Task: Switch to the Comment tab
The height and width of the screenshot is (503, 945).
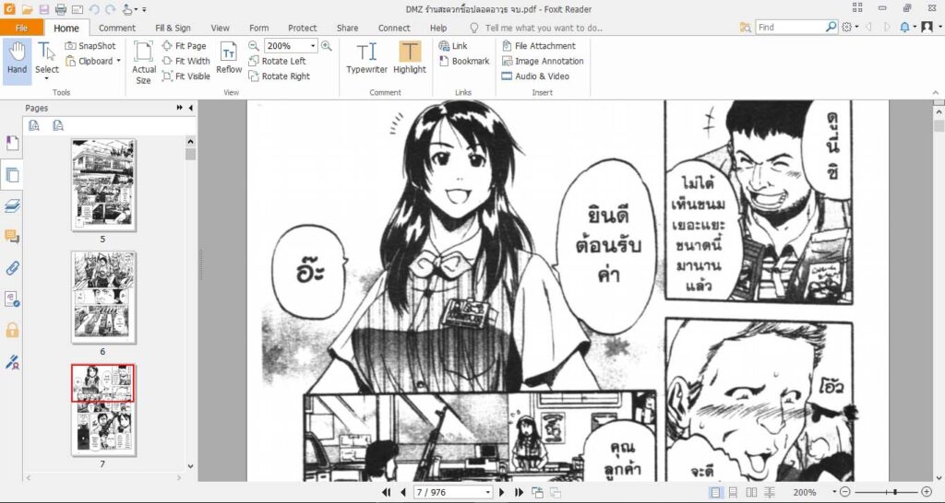Action: (x=117, y=28)
